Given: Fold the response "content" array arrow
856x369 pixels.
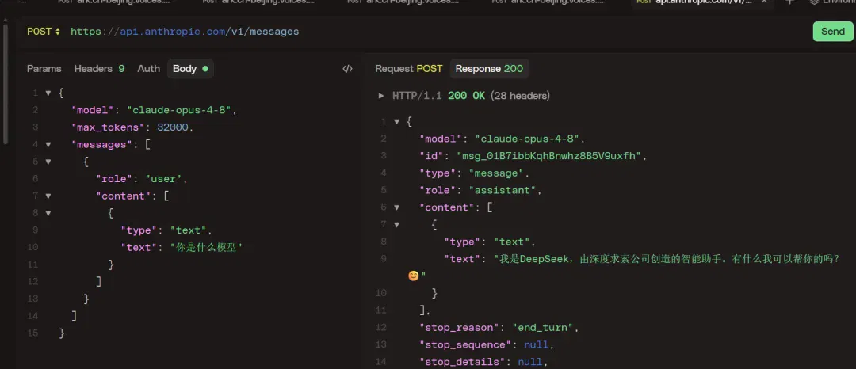Looking at the screenshot, I should point(397,207).
